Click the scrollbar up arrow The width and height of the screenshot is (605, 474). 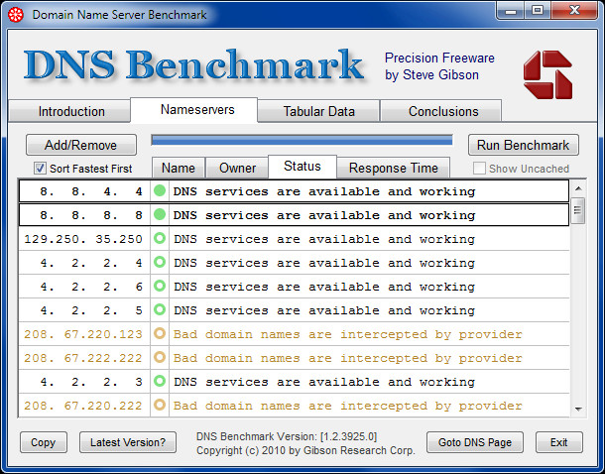coord(578,188)
